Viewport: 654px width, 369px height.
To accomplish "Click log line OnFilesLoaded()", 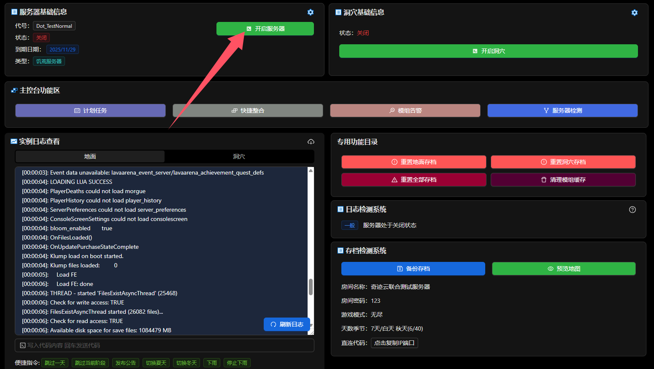I will pyautogui.click(x=57, y=237).
